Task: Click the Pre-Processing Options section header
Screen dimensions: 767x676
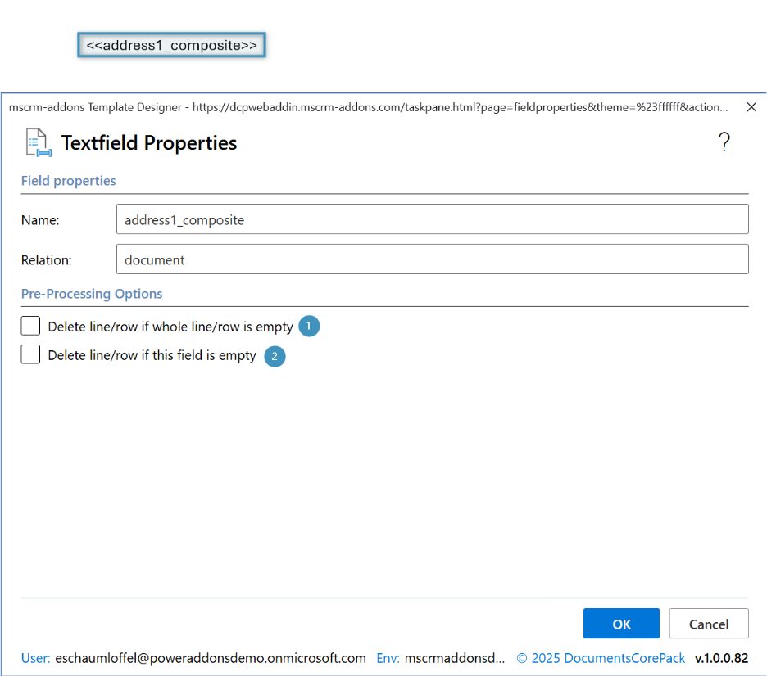Action: [92, 294]
